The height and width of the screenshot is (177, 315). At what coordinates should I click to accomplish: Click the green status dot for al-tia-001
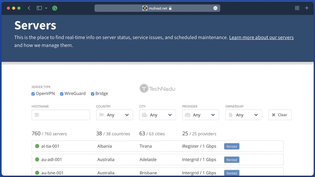click(37, 146)
